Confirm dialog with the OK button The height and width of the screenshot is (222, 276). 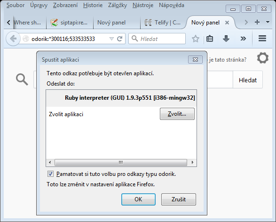point(138,199)
